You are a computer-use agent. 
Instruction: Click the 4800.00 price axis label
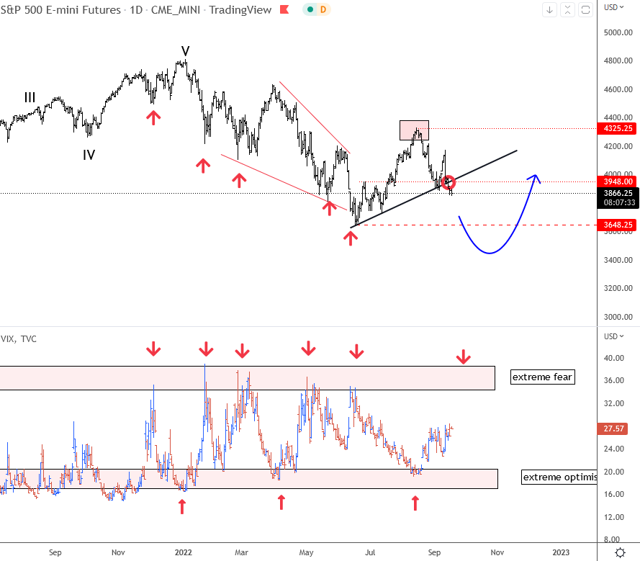(618, 60)
